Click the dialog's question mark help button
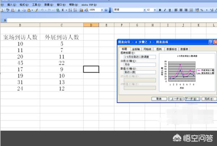This screenshot has height=146, width=217. [x=210, y=42]
